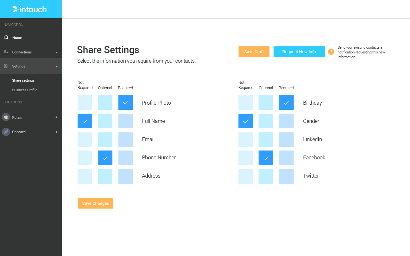Mark LinkedIn as Required

pos(286,139)
